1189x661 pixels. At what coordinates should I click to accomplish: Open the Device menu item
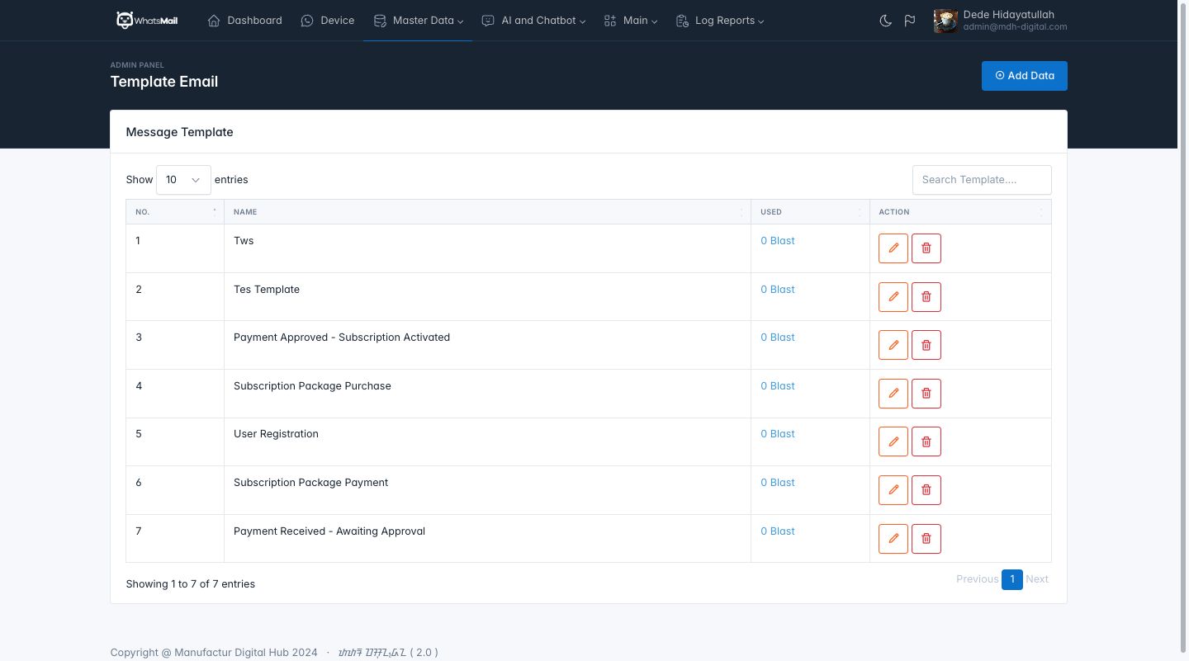point(328,21)
